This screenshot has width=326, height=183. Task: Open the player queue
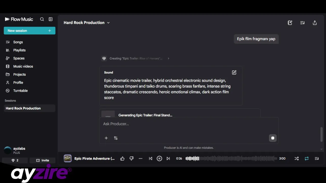pyautogui.click(x=317, y=159)
